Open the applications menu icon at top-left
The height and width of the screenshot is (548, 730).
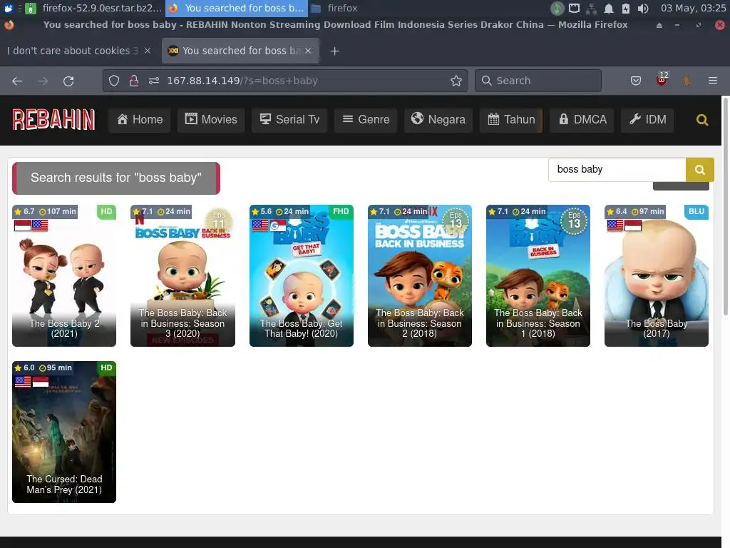tap(9, 8)
